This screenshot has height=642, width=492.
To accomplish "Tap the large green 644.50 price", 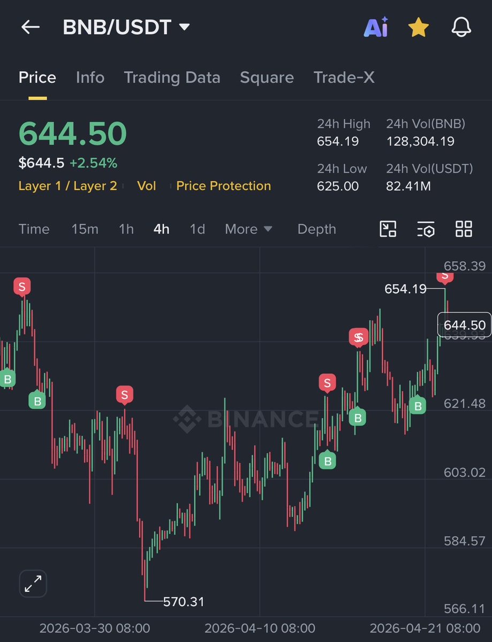I will pyautogui.click(x=73, y=133).
